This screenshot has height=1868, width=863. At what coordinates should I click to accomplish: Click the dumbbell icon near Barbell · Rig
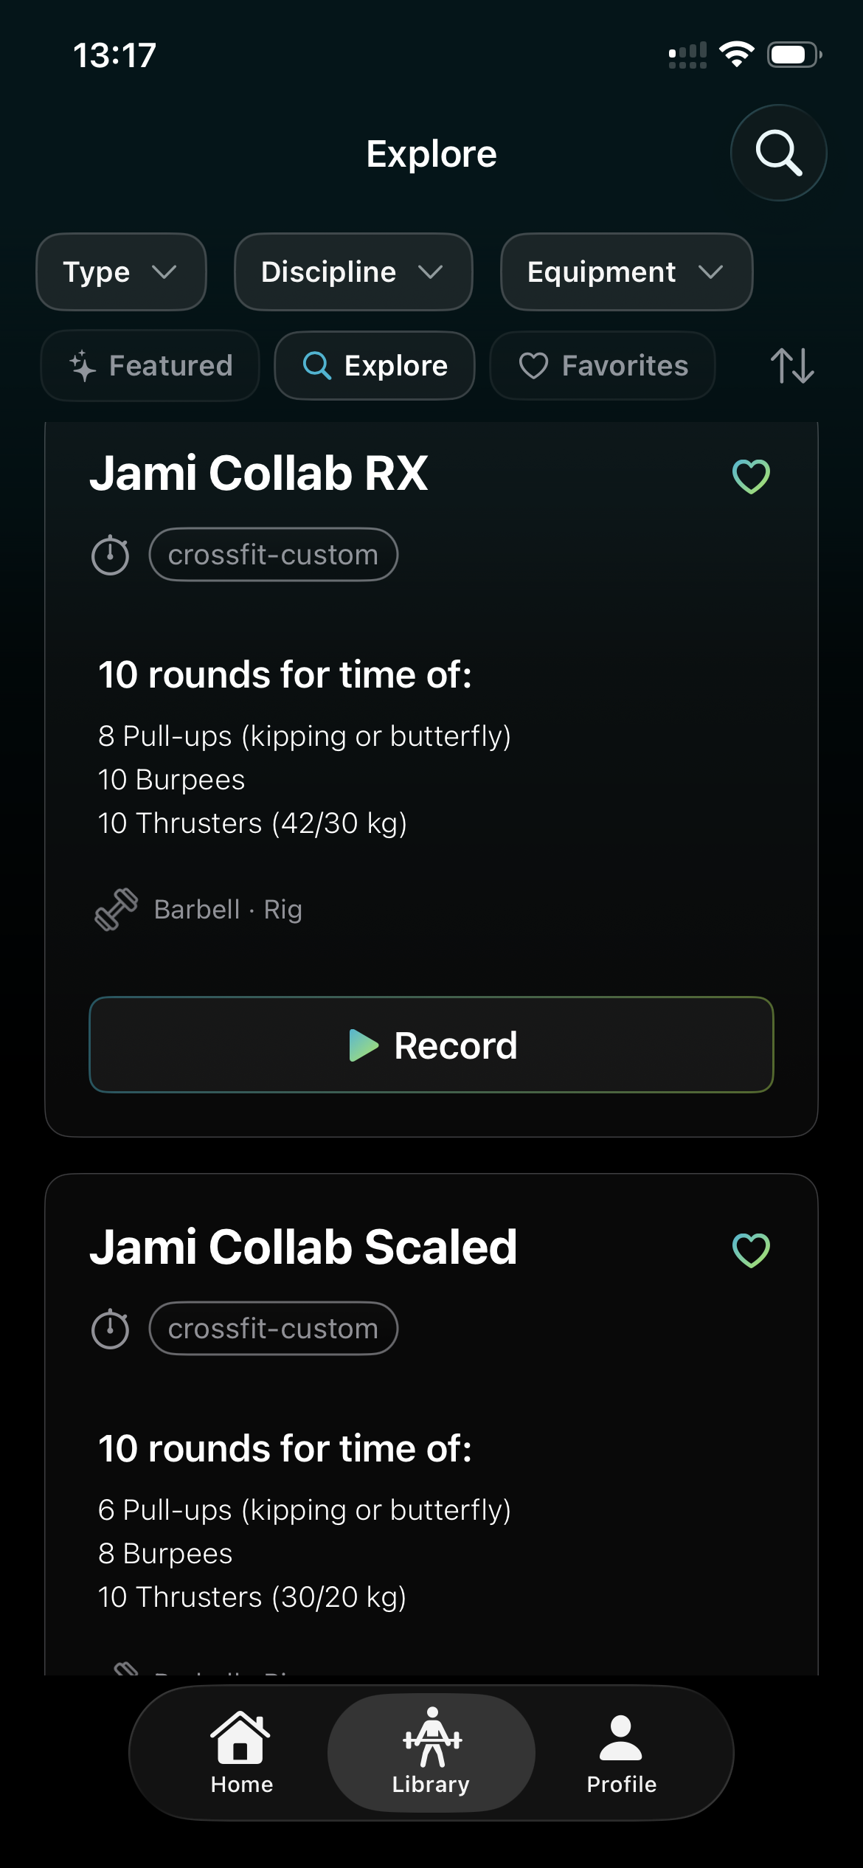[116, 908]
